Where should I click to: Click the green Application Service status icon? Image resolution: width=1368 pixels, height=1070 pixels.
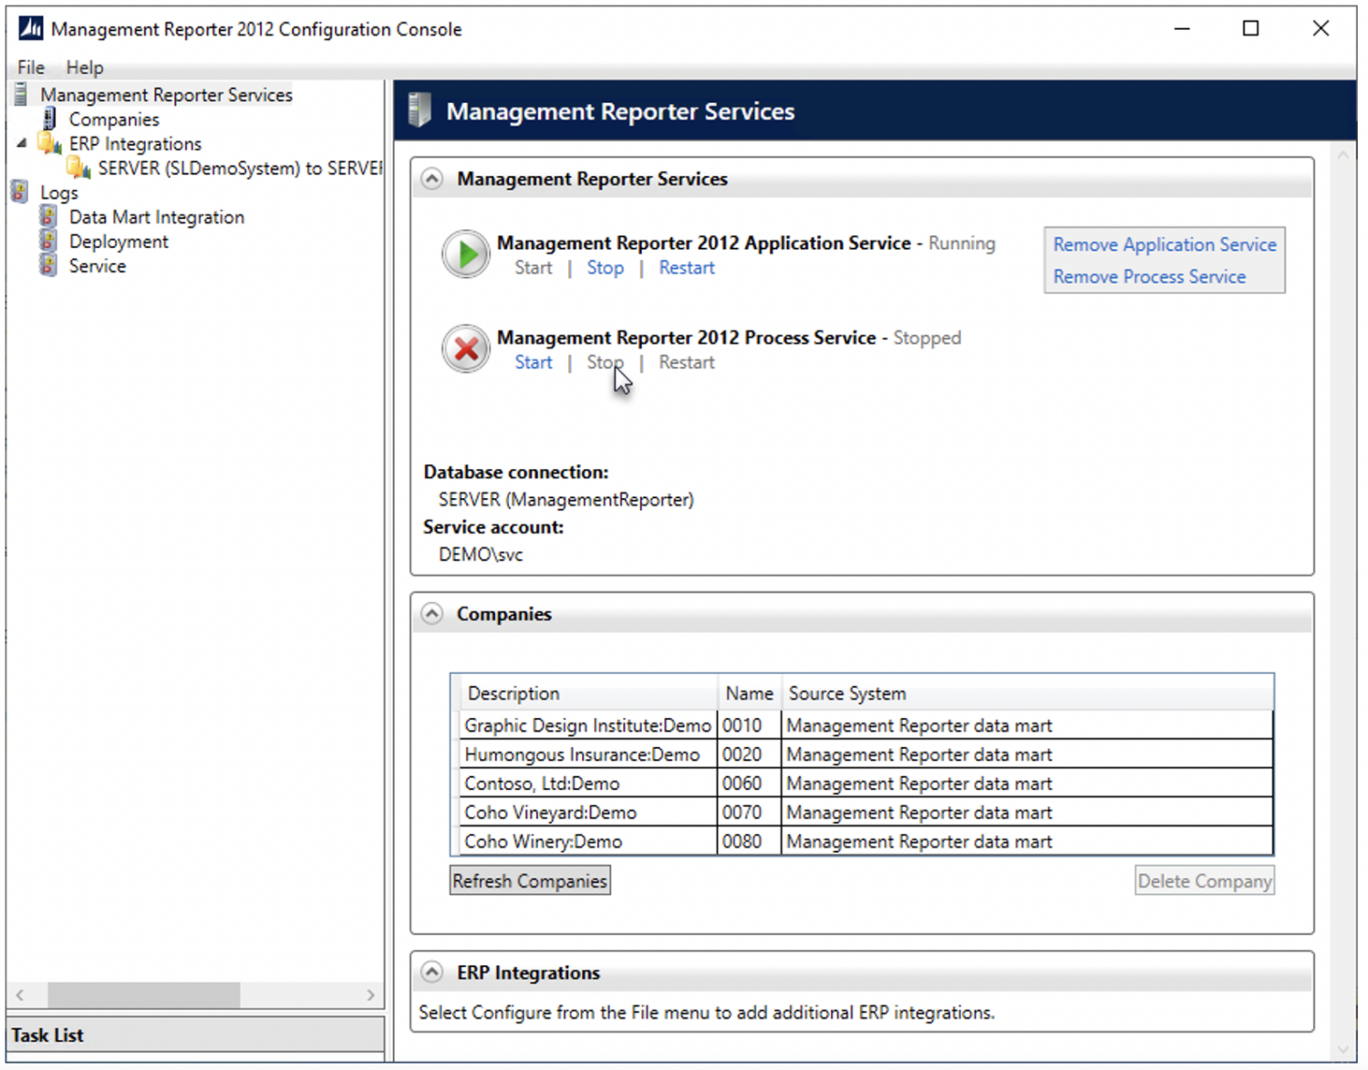coord(465,254)
